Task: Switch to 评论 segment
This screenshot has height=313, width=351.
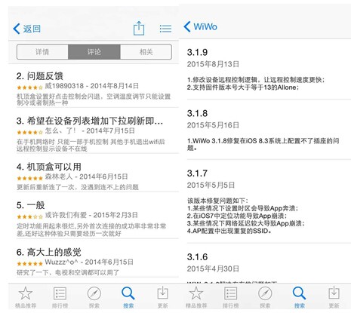Action: (x=94, y=52)
